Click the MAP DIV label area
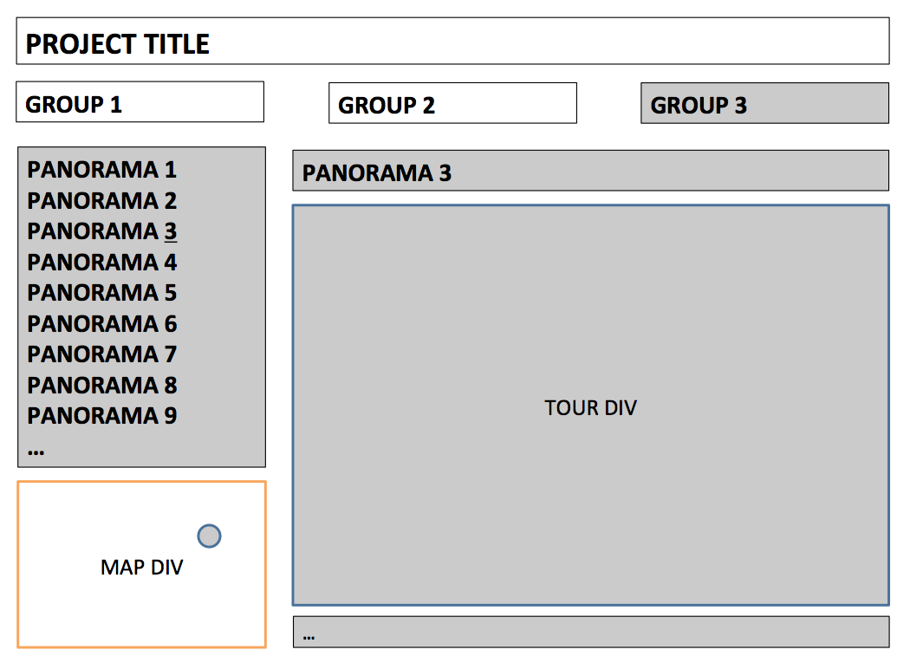897x656 pixels. (142, 568)
